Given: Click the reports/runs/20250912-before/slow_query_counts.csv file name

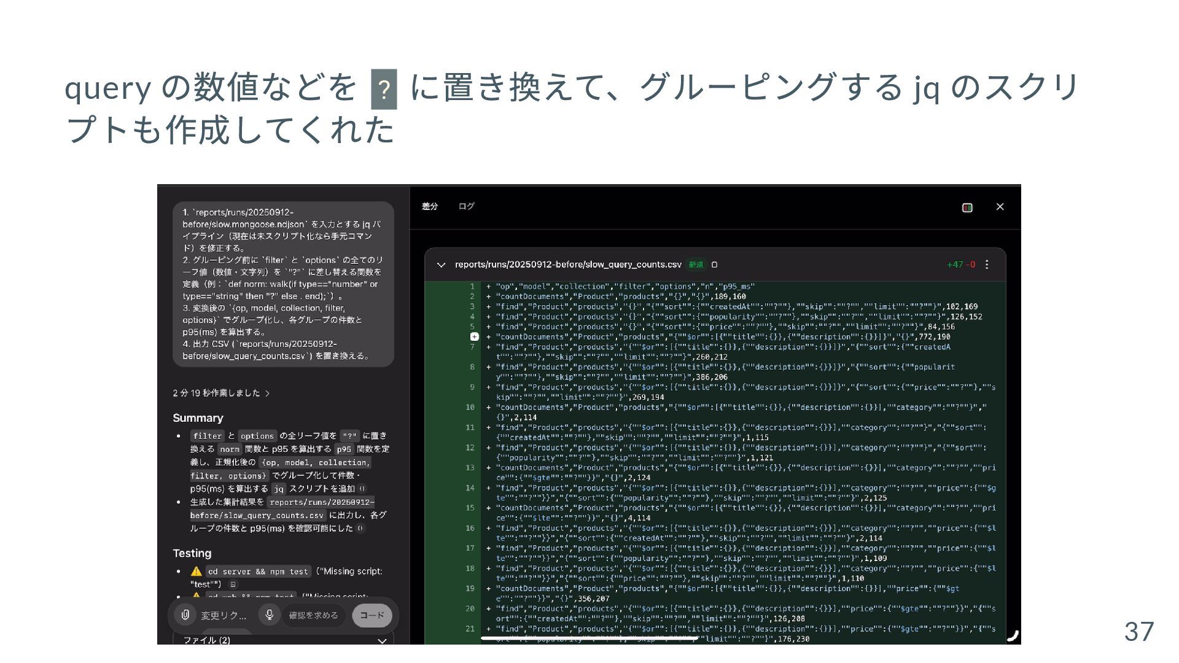Looking at the screenshot, I should coord(568,265).
